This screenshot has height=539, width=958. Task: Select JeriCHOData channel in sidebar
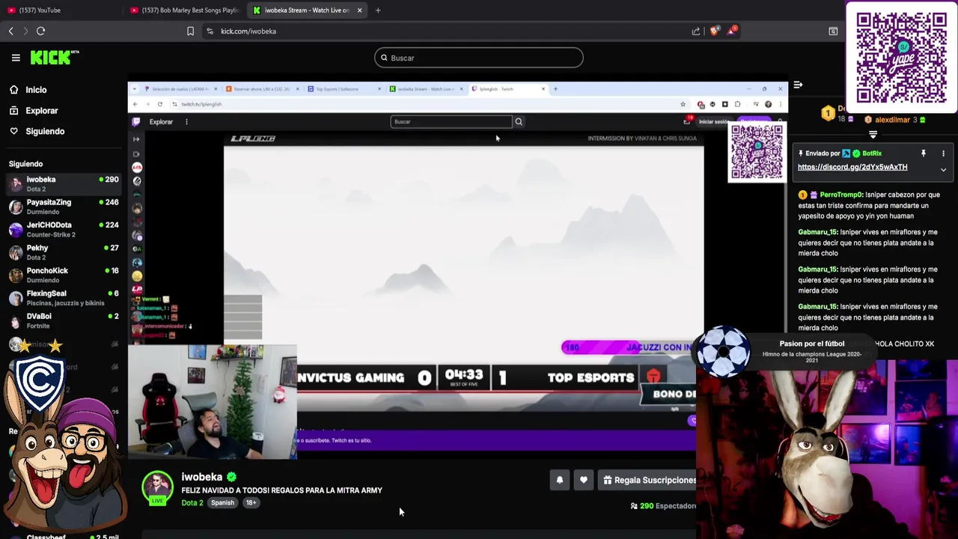(x=64, y=229)
